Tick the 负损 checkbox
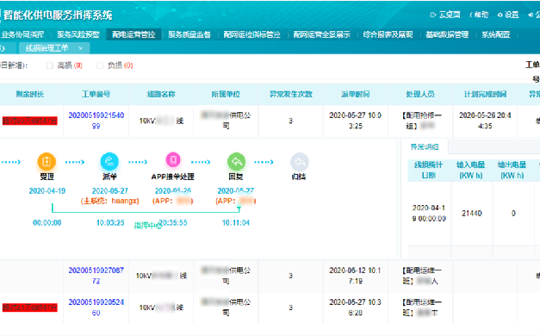The width and height of the screenshot is (540, 336). [100, 65]
